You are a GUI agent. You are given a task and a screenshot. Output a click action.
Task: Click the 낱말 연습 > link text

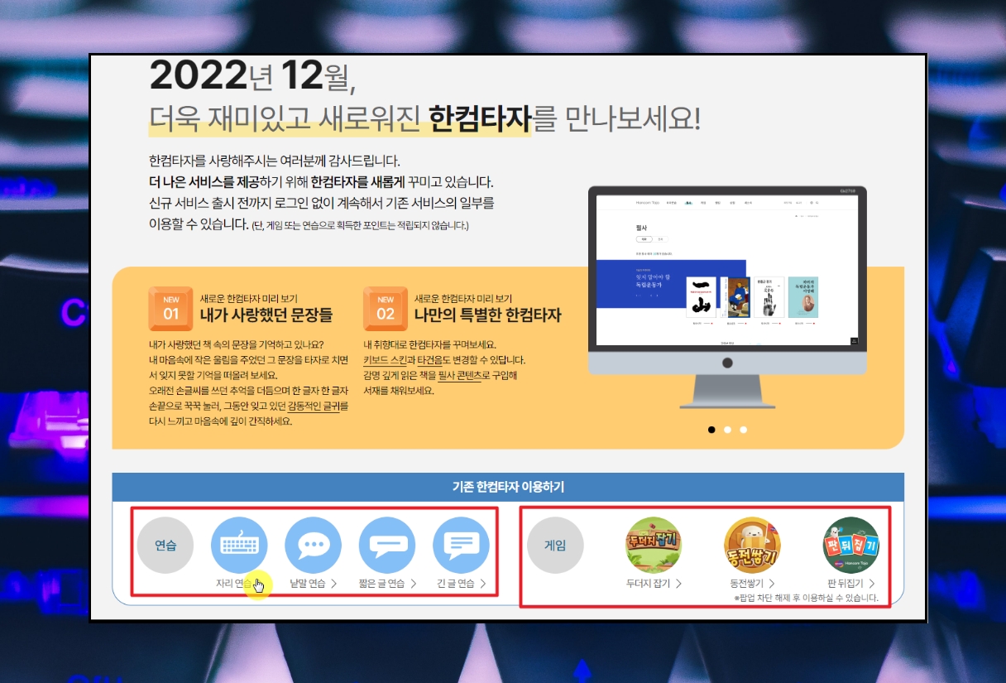pos(313,584)
